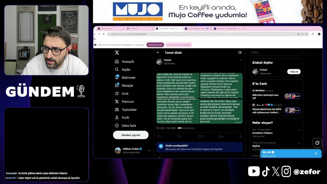This screenshot has width=327, height=184.
Task: Expand the Daha fazla menu
Action: [126, 125]
